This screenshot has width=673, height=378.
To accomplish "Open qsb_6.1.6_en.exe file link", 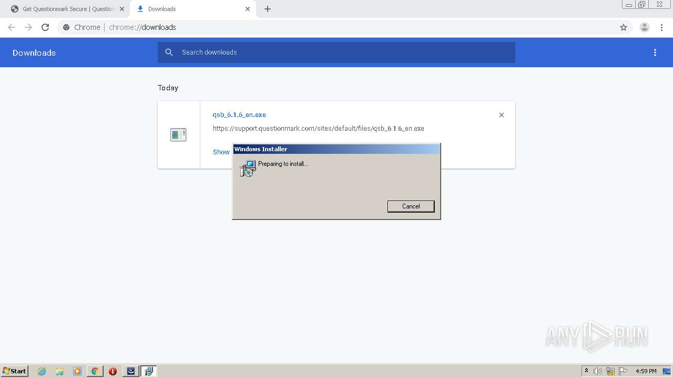I will click(x=239, y=114).
